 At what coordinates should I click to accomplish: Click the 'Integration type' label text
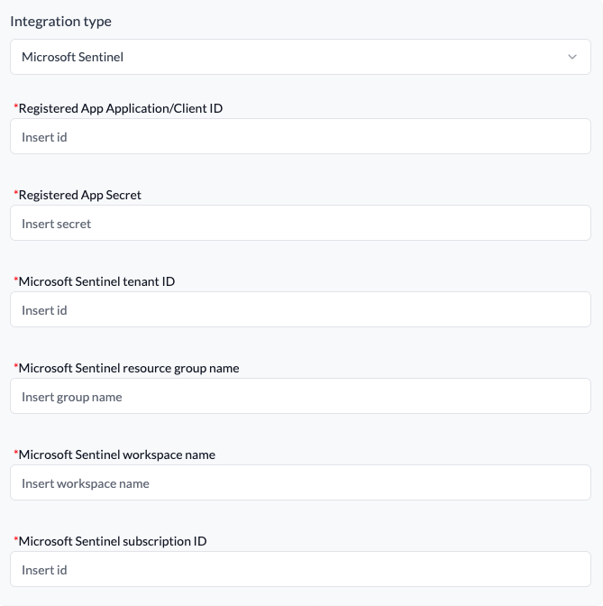pyautogui.click(x=60, y=22)
